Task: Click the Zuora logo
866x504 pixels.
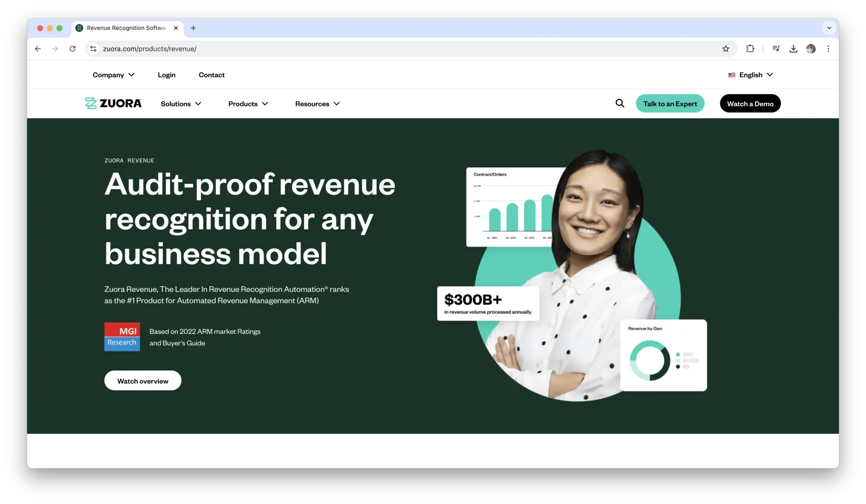Action: (113, 103)
